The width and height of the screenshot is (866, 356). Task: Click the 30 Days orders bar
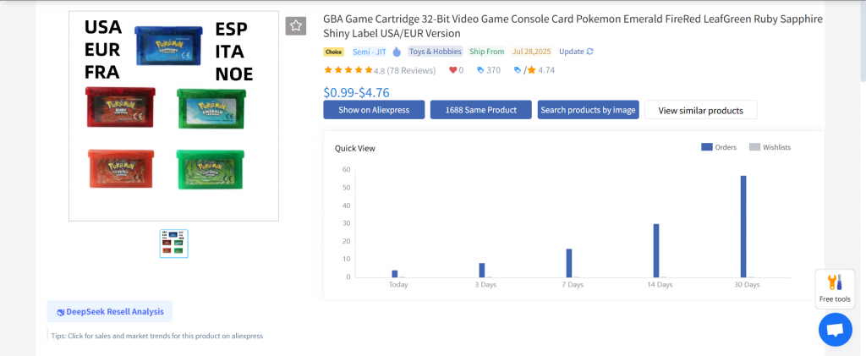coord(743,226)
